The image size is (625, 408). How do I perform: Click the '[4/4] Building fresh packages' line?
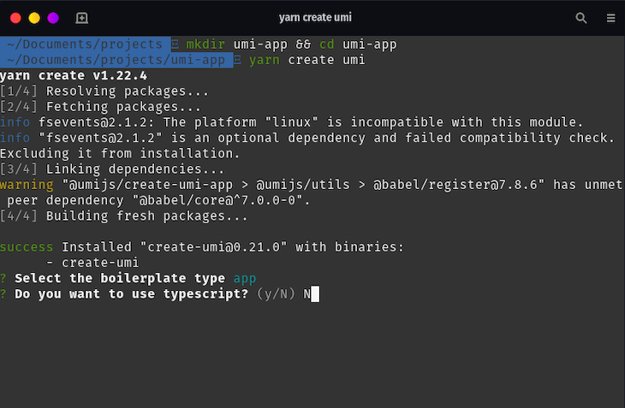coord(123,216)
